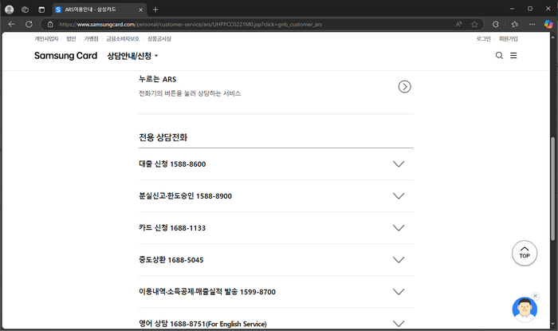
Task: Close the ARS browser tab
Action: click(x=140, y=10)
